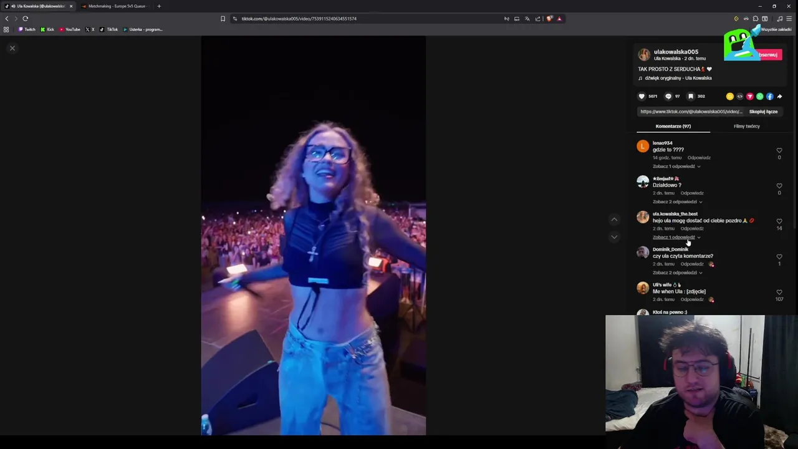Reply to the 'Me when Ula' comment
Viewport: 798px width, 449px height.
692,300
